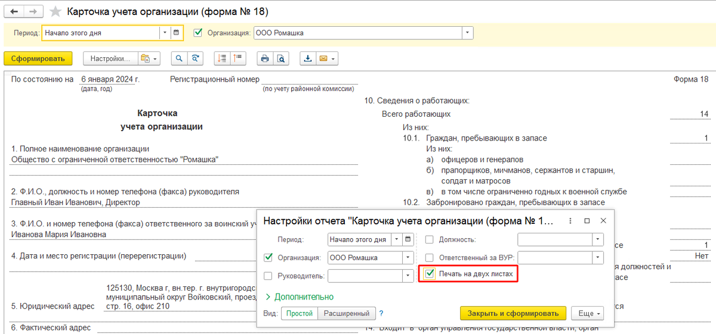Click the yellow Сформировать button
Image resolution: width=716 pixels, height=334 pixels.
pyautogui.click(x=38, y=58)
